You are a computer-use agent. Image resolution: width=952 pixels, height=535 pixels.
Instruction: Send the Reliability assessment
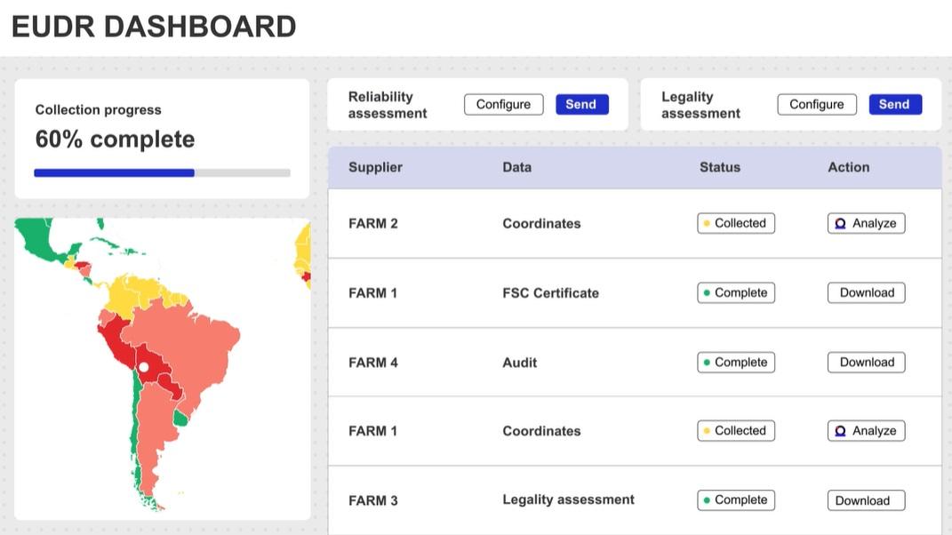581,105
